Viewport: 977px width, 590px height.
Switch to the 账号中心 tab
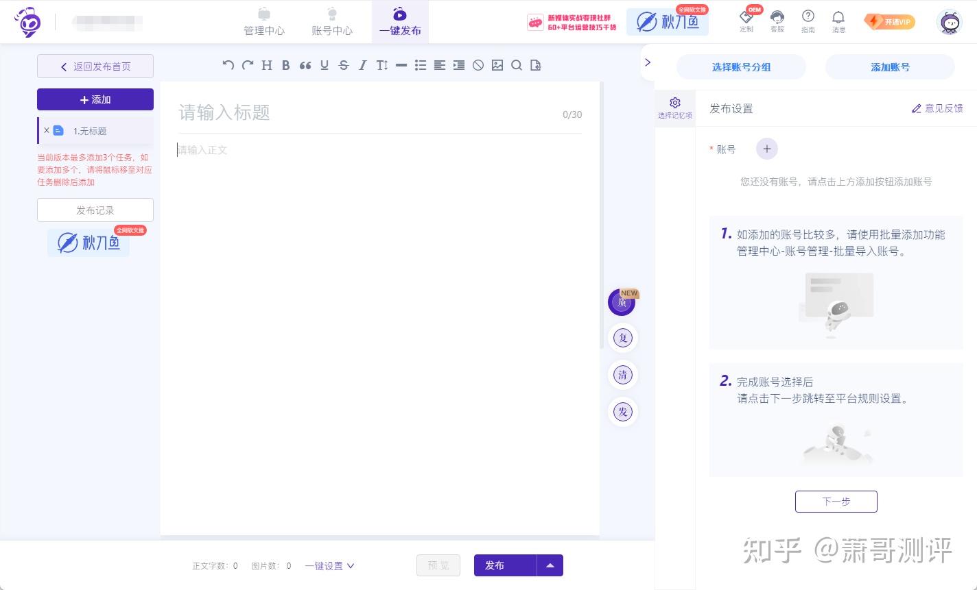click(332, 22)
